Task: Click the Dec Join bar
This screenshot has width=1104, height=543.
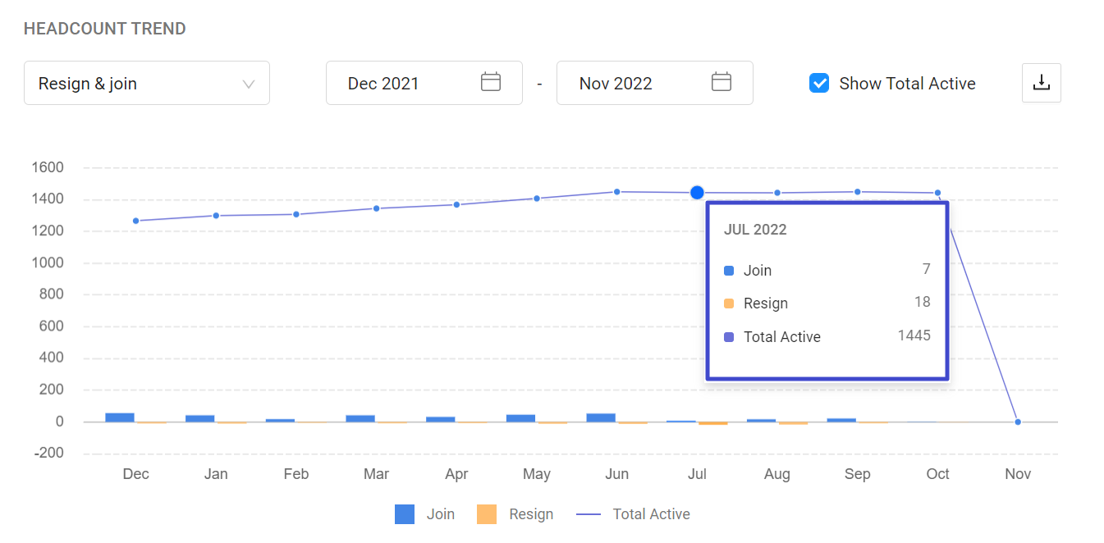Action: click(x=120, y=418)
